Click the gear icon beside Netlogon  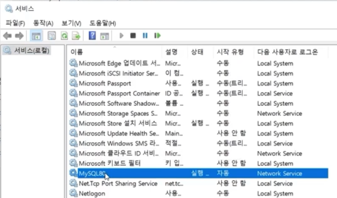(x=73, y=193)
